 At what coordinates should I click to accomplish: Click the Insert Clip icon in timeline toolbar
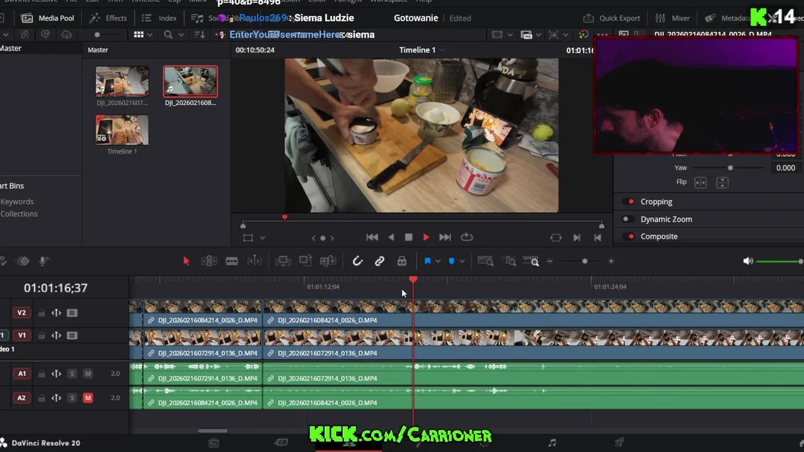pos(283,261)
